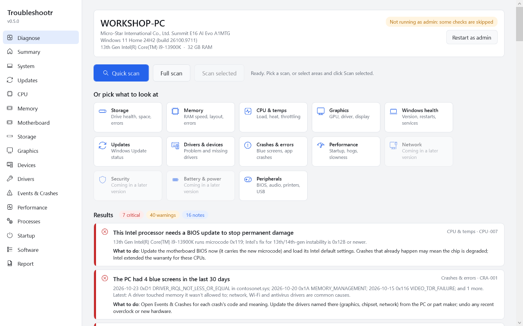Navigate to Drivers in the sidebar
The image size is (523, 326).
(41, 179)
